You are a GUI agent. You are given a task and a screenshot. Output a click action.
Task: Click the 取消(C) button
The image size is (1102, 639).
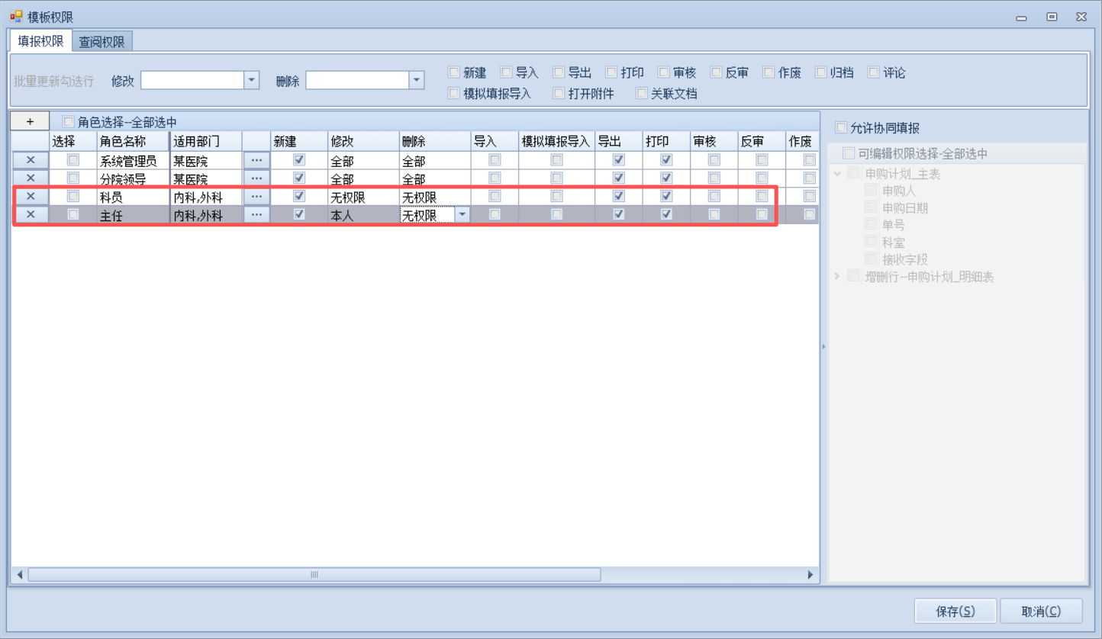(x=1041, y=611)
